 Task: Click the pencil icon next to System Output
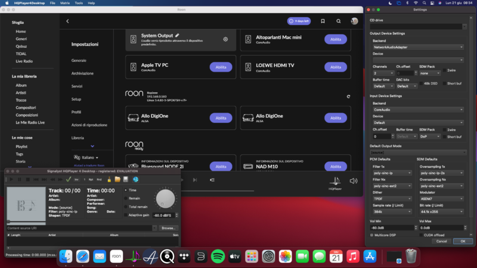pos(177,36)
